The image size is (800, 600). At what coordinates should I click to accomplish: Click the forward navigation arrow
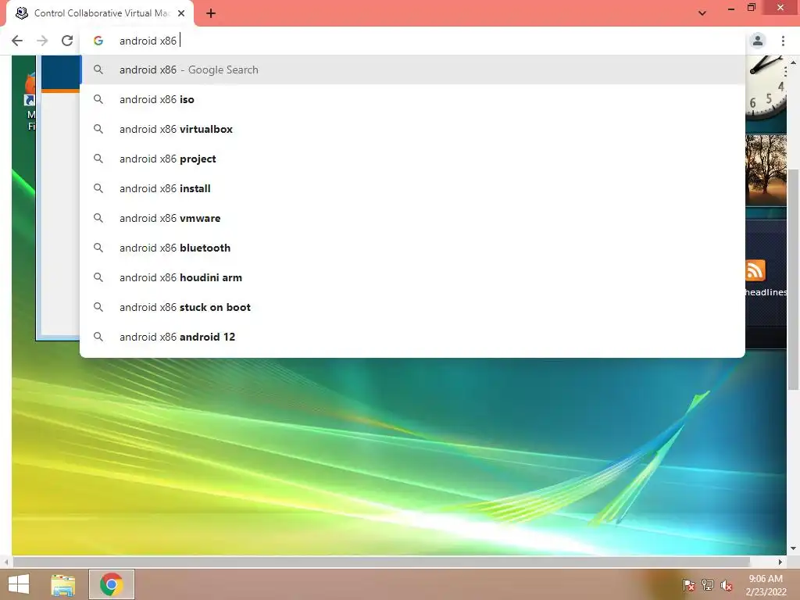coord(42,41)
